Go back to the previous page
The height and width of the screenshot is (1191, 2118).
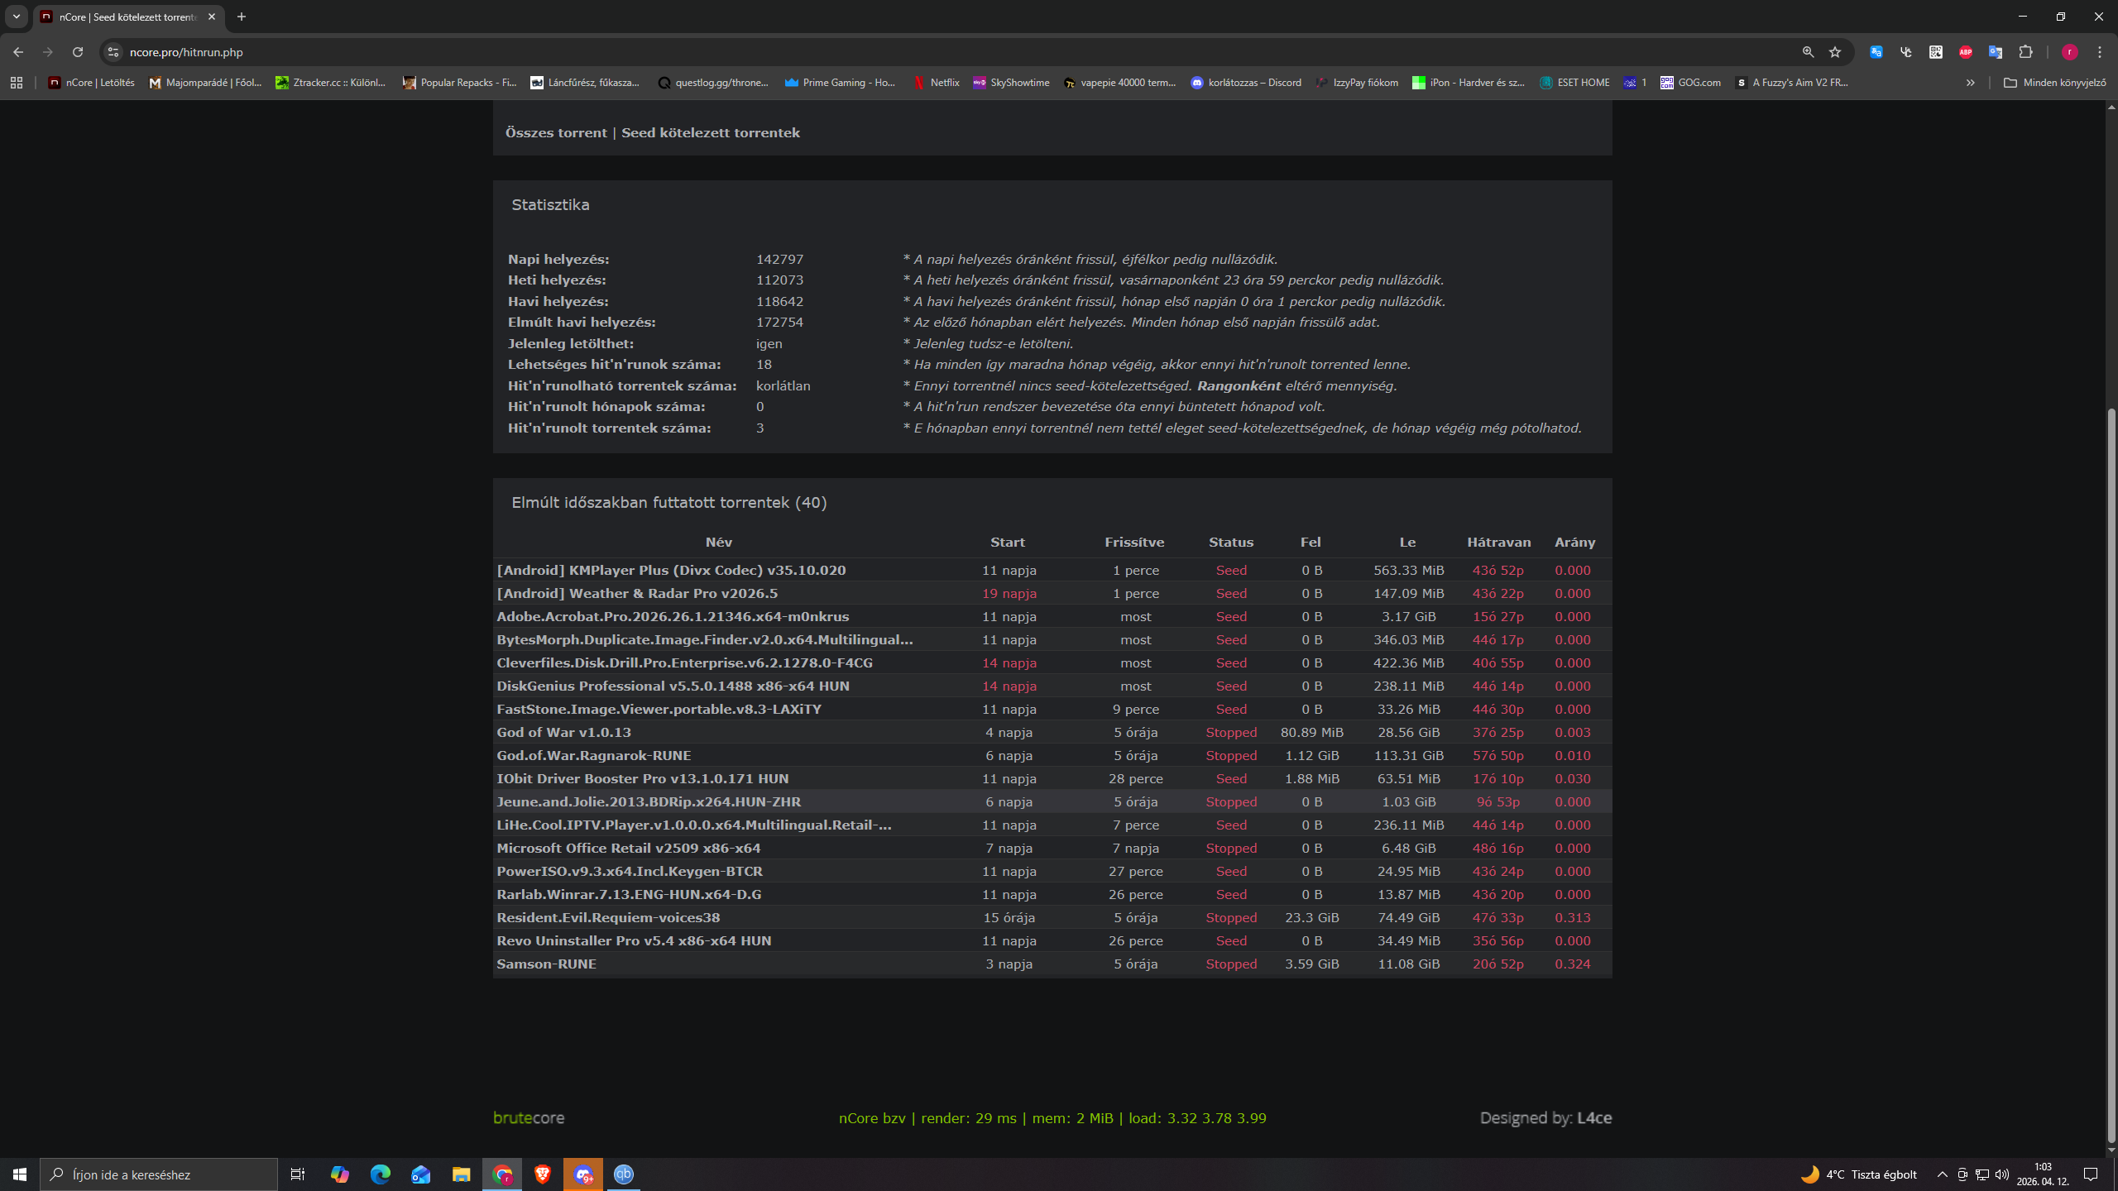18,52
